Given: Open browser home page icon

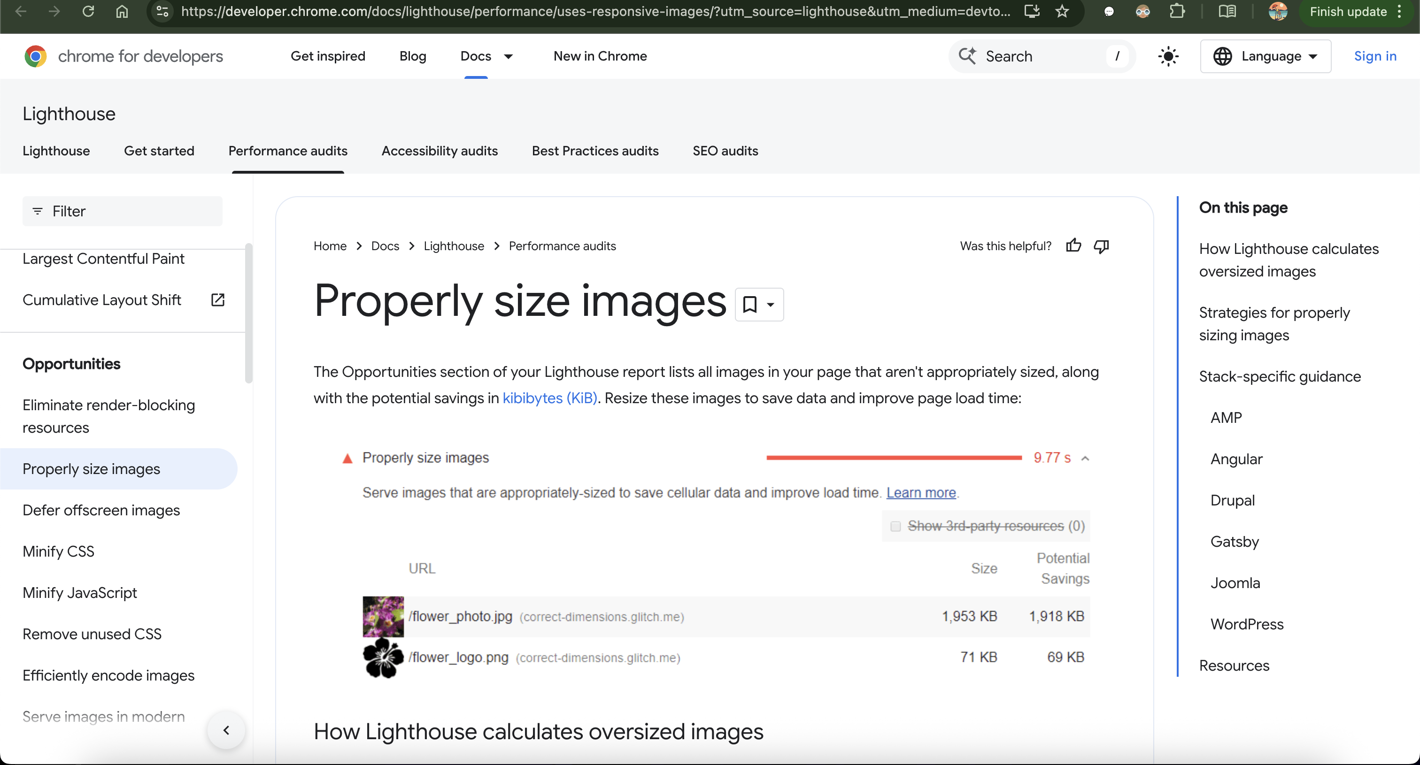Looking at the screenshot, I should click(122, 11).
